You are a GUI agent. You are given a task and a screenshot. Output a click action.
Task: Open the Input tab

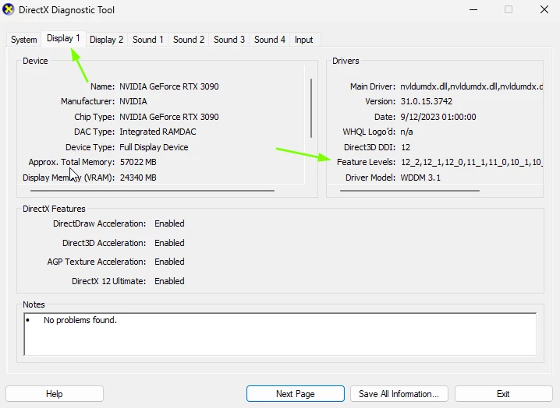click(303, 40)
